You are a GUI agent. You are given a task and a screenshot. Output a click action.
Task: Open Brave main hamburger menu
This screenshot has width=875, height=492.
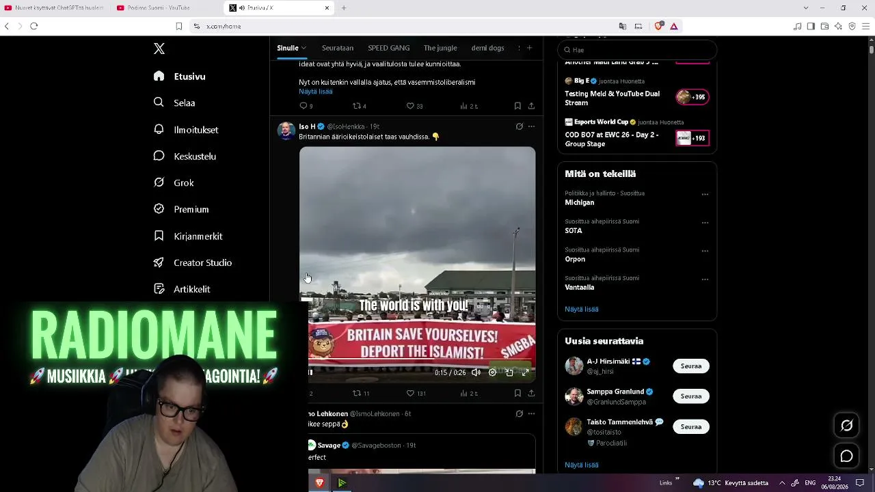866,26
